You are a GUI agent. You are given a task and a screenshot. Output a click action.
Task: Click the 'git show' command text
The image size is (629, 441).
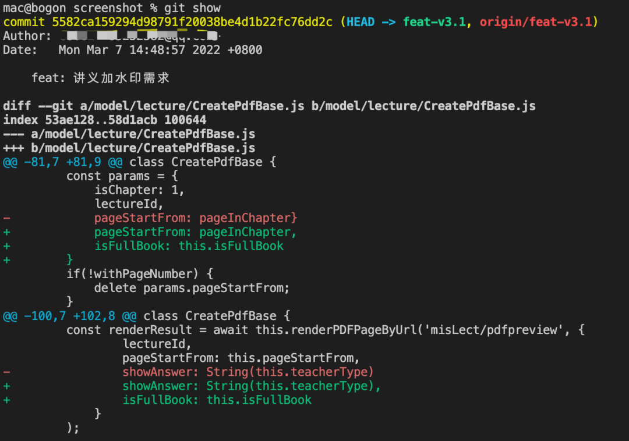point(192,8)
